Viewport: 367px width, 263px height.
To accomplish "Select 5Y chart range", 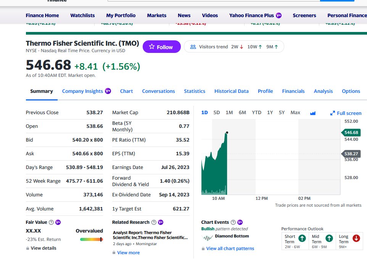I will (x=282, y=113).
